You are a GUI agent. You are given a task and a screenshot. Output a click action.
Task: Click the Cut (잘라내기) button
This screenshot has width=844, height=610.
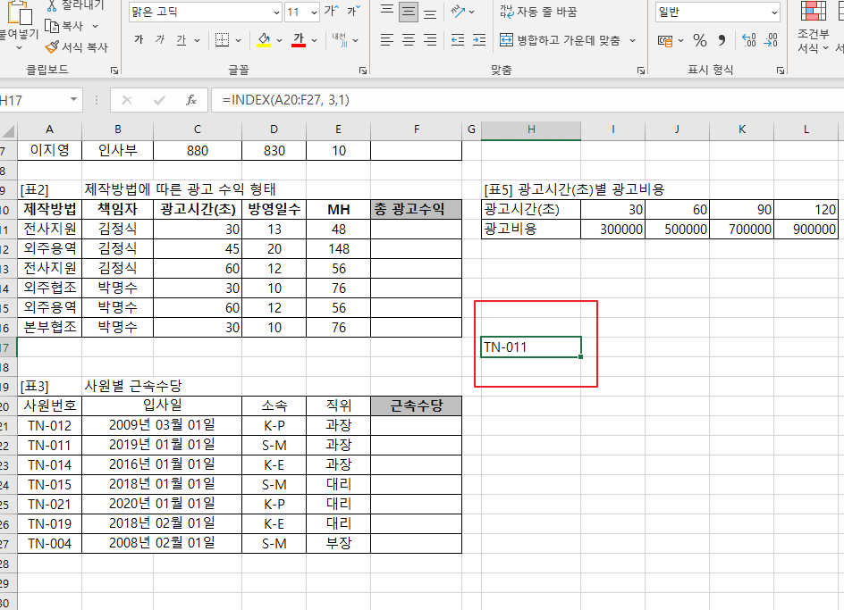pyautogui.click(x=74, y=5)
